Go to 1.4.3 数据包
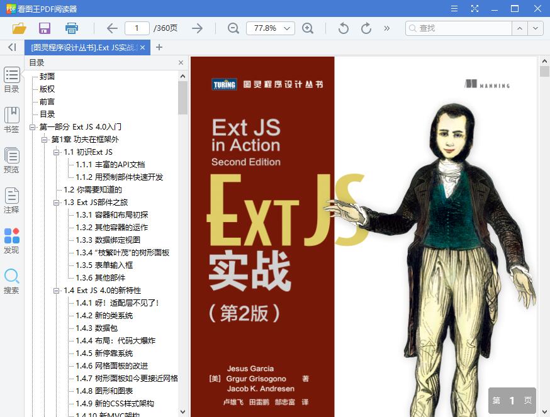Viewport: 550px width, 417px height. point(96,328)
